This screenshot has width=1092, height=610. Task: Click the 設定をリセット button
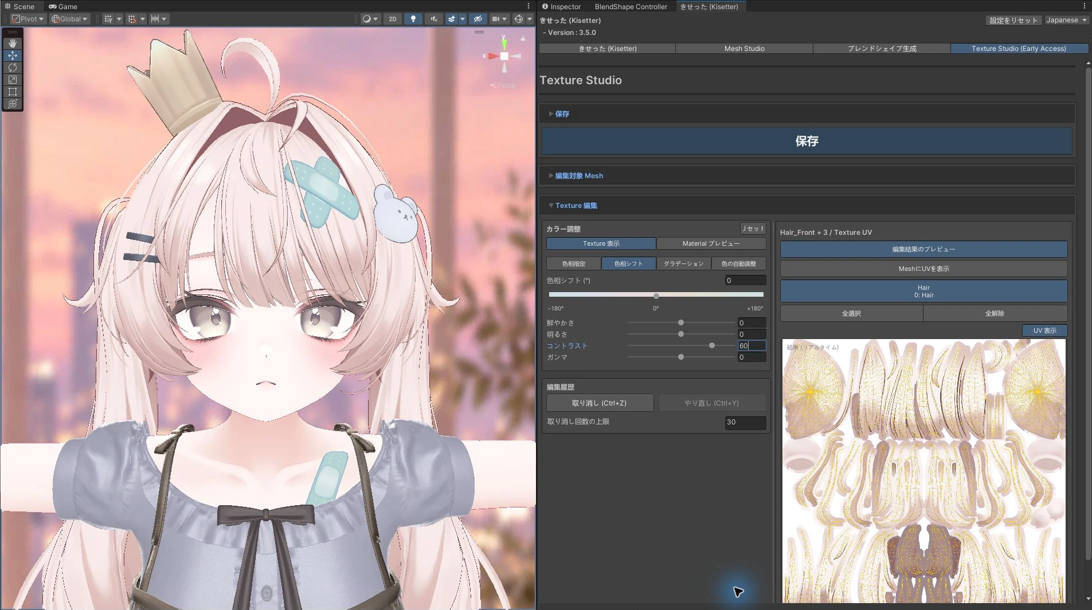(1013, 20)
